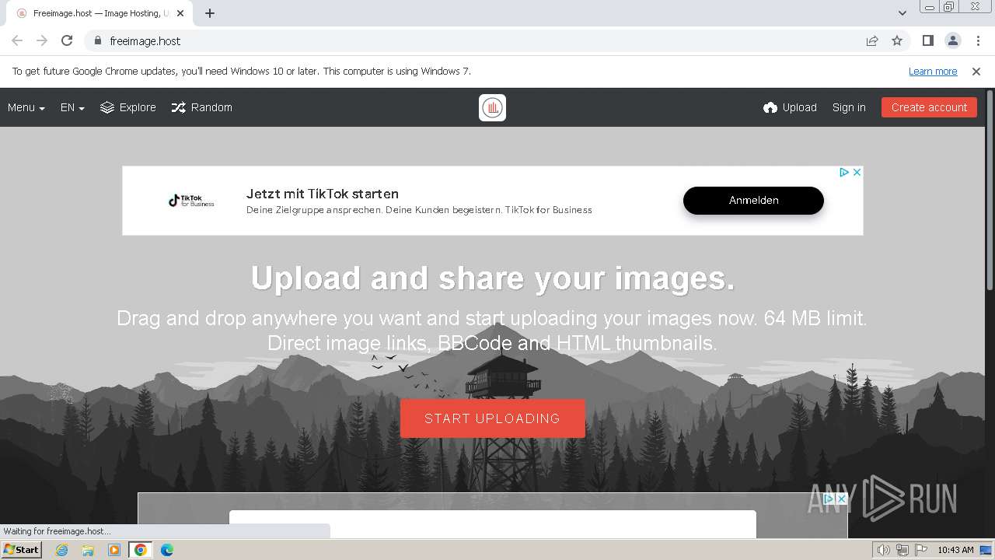Close the TikTok banner ad
This screenshot has width=995, height=560.
[x=857, y=172]
